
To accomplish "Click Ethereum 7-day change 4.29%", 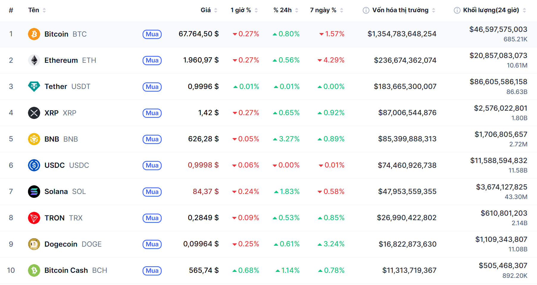I will pyautogui.click(x=331, y=60).
